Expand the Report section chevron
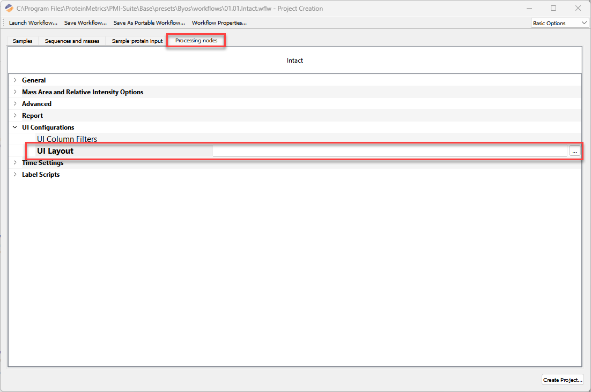591x392 pixels. click(15, 116)
